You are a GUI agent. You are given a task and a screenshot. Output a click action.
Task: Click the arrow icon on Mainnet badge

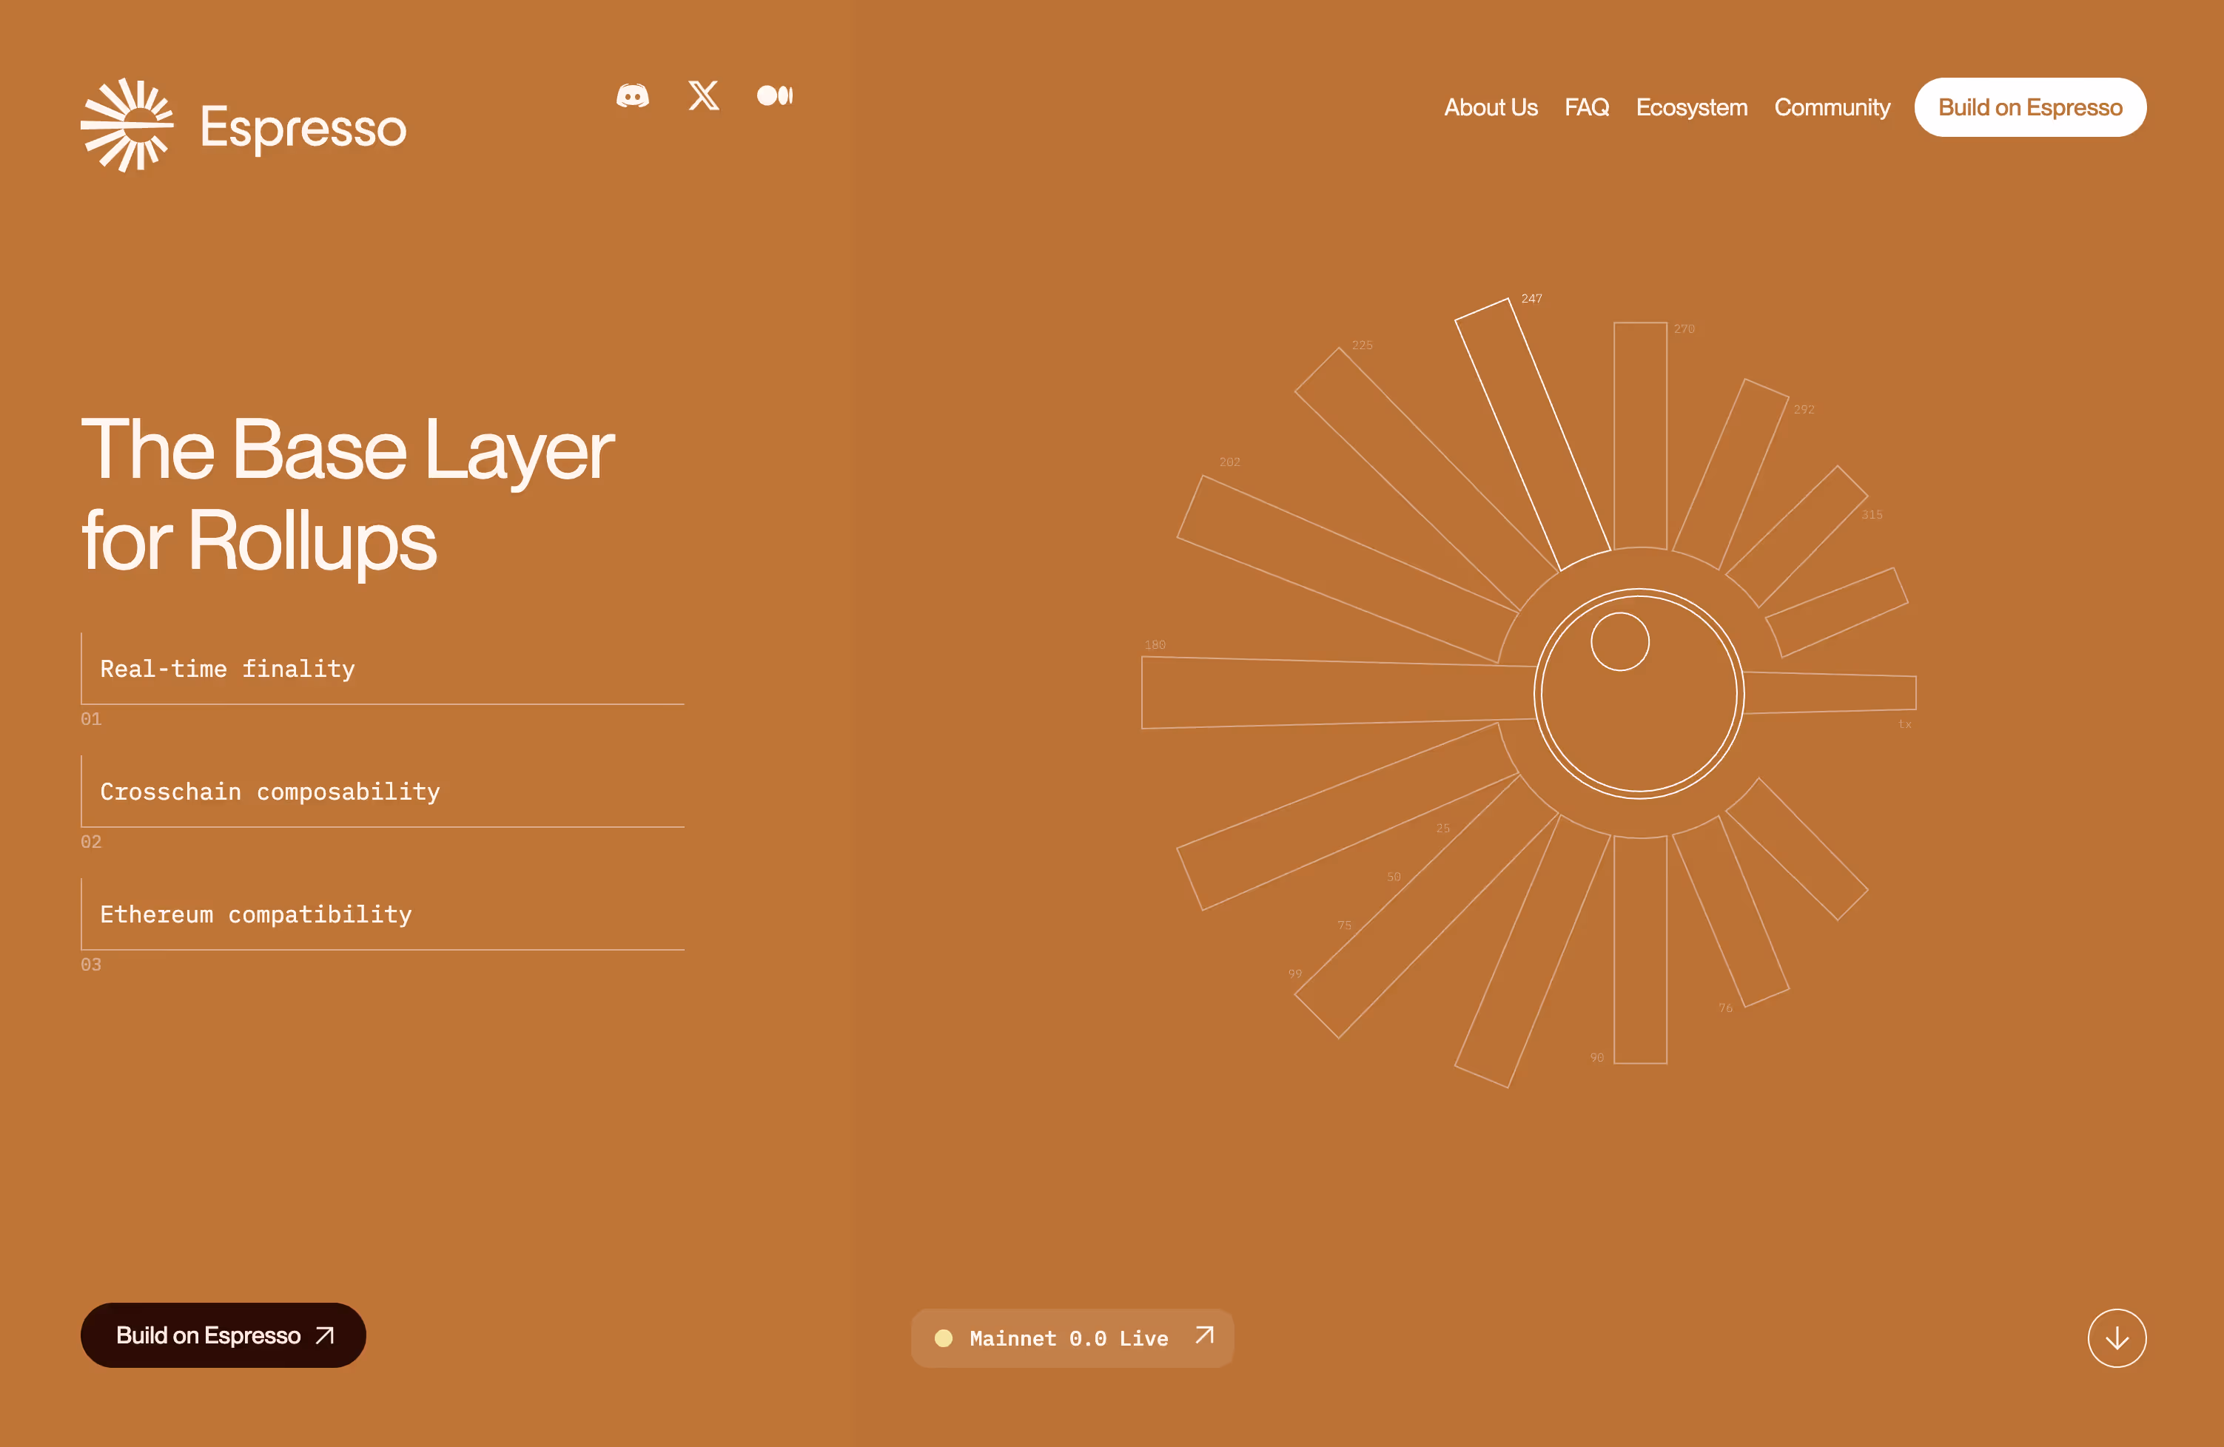tap(1204, 1336)
